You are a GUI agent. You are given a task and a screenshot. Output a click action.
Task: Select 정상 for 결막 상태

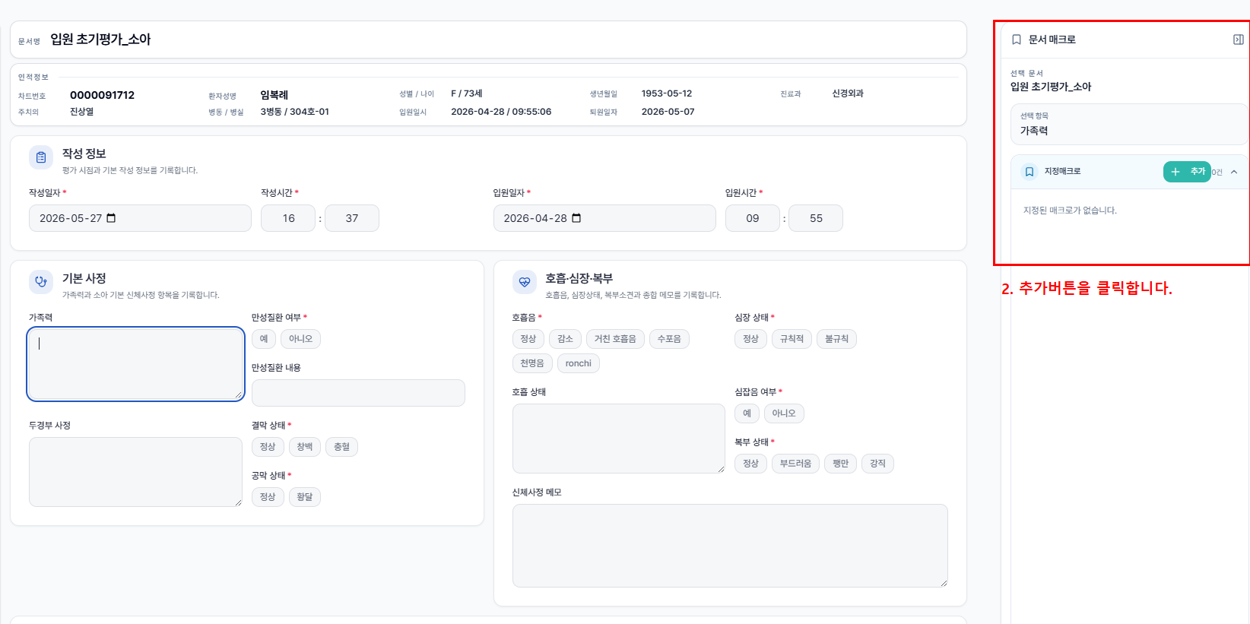pos(268,447)
